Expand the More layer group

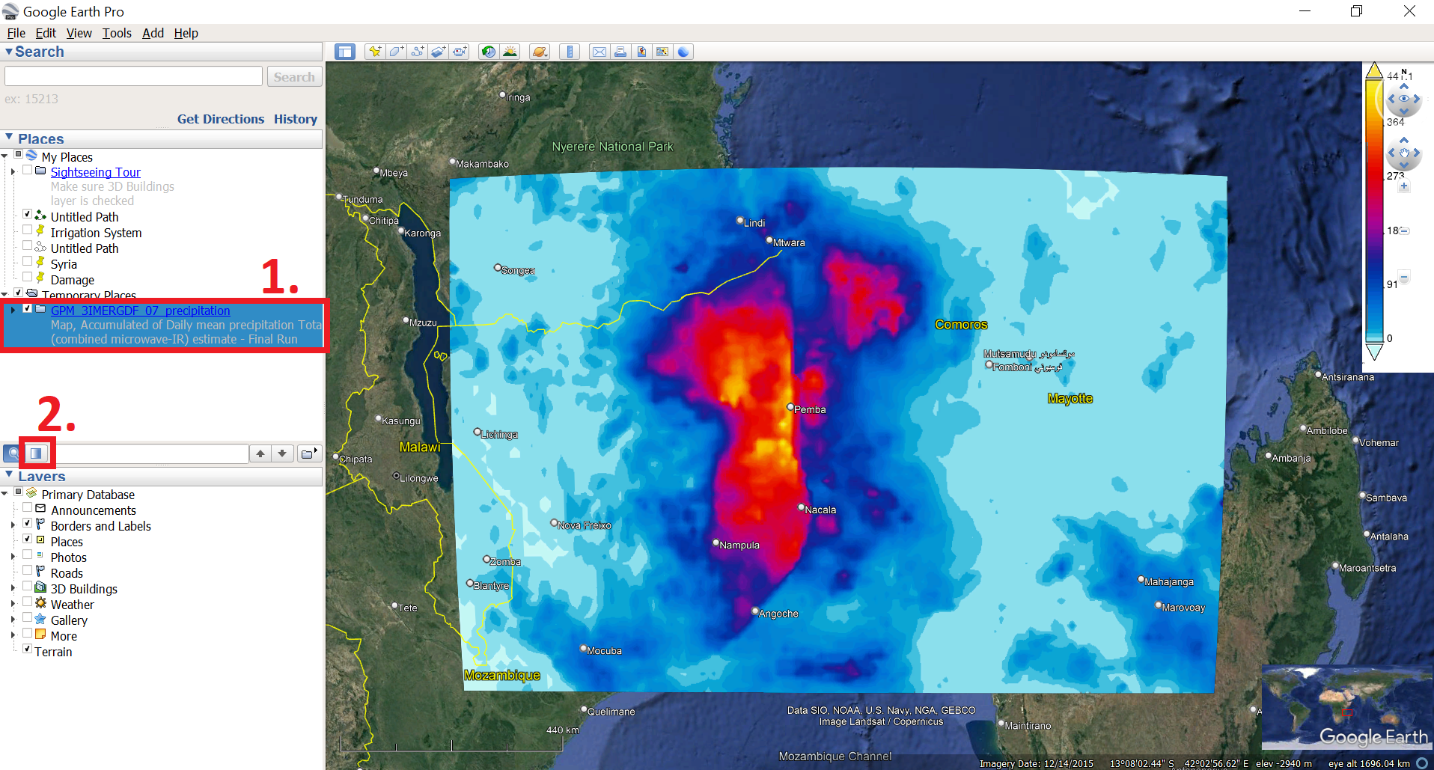tap(13, 635)
